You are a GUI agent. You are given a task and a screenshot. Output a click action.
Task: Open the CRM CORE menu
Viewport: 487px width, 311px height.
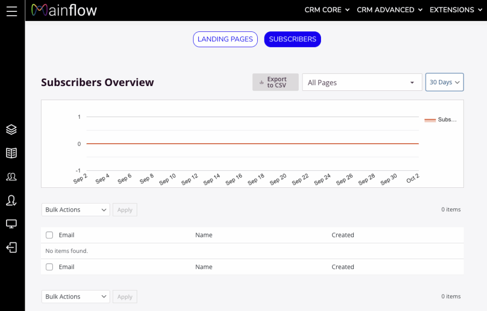click(x=327, y=10)
